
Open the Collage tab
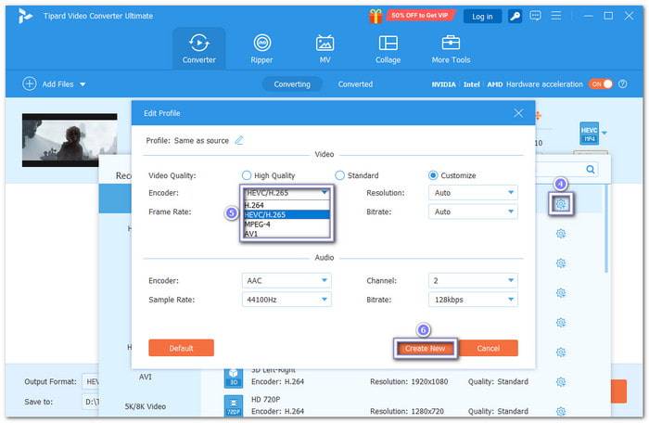point(388,48)
